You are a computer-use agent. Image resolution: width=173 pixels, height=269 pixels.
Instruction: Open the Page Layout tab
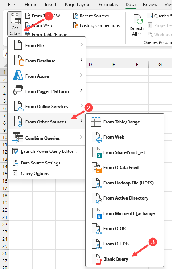[78, 4]
